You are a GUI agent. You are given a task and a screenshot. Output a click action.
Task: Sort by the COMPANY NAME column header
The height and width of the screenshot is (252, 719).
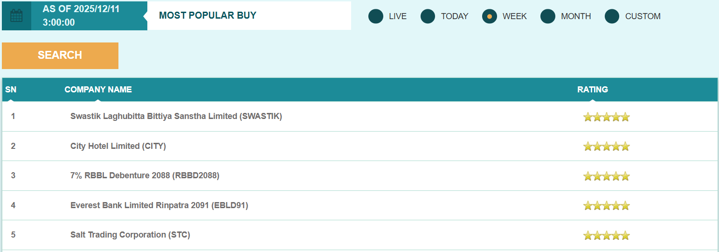point(98,90)
